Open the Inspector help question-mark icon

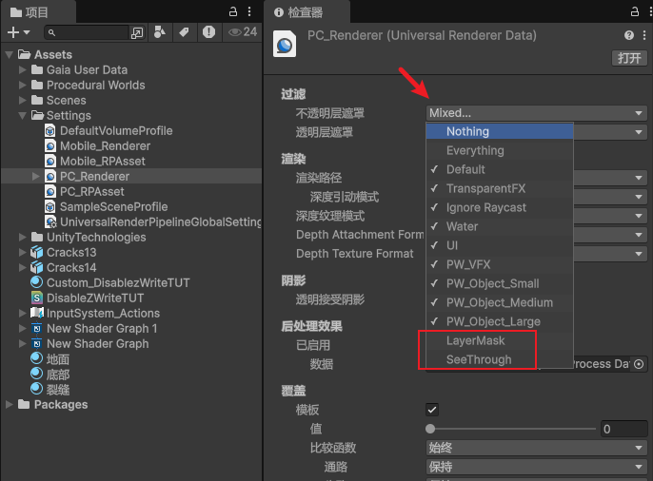point(629,35)
